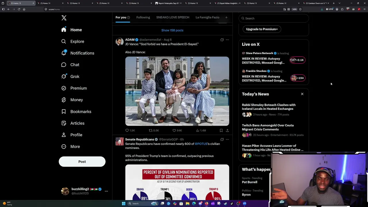Image resolution: width=368 pixels, height=207 pixels.
Task: Open Grok actions on ADAM's post
Action: pyautogui.click(x=222, y=40)
